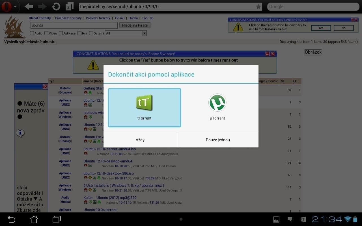Toggle the Video checkbox
Screen dimensions: 362x226
click(x=46, y=33)
